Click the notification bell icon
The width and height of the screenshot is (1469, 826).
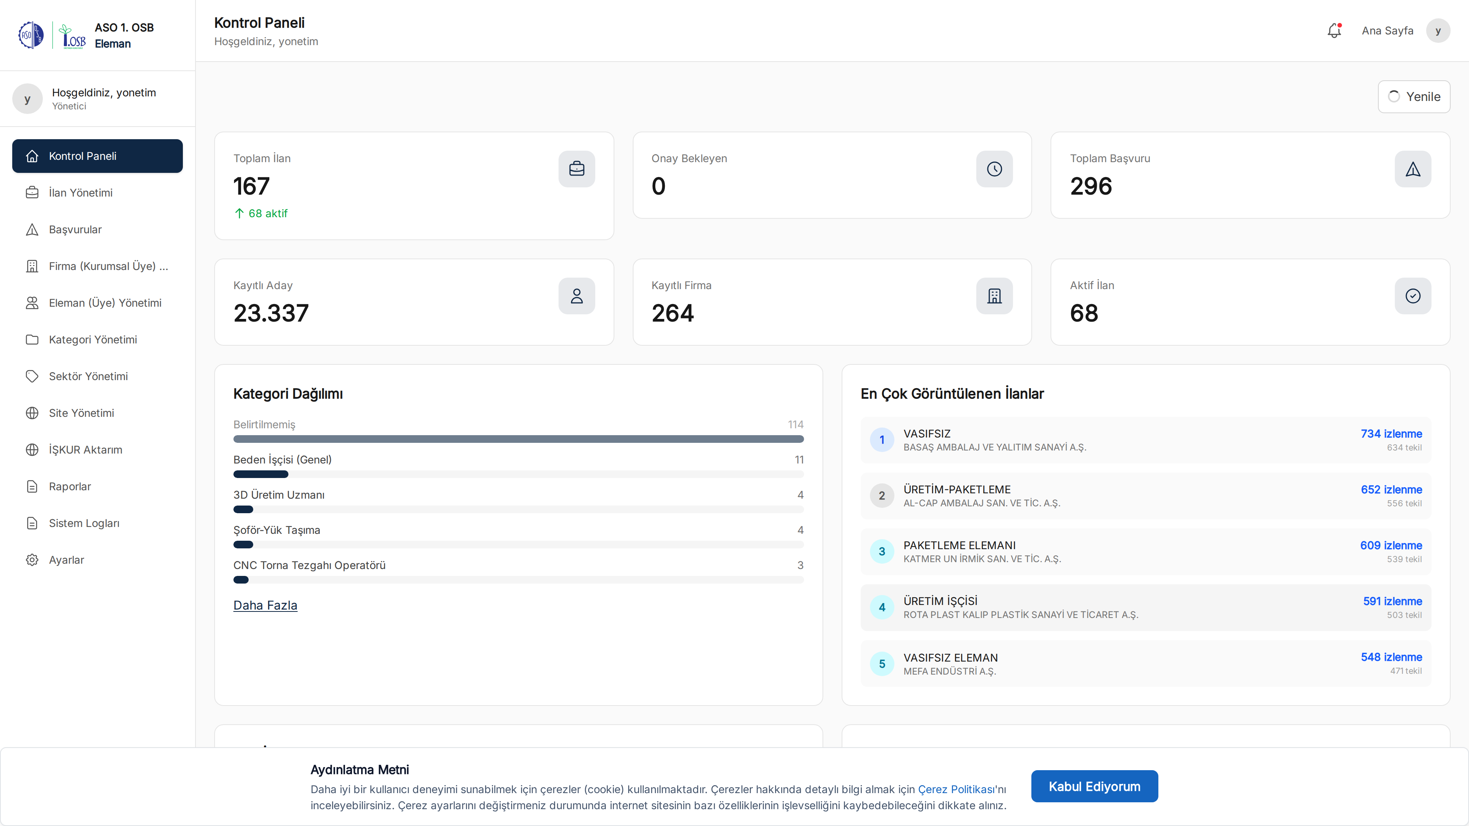pyautogui.click(x=1334, y=31)
